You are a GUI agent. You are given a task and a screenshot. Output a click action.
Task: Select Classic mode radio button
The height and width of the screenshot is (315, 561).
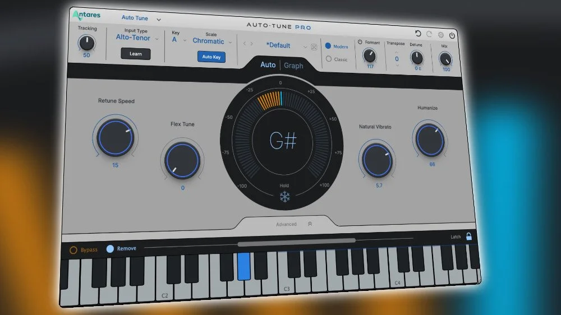tap(329, 59)
